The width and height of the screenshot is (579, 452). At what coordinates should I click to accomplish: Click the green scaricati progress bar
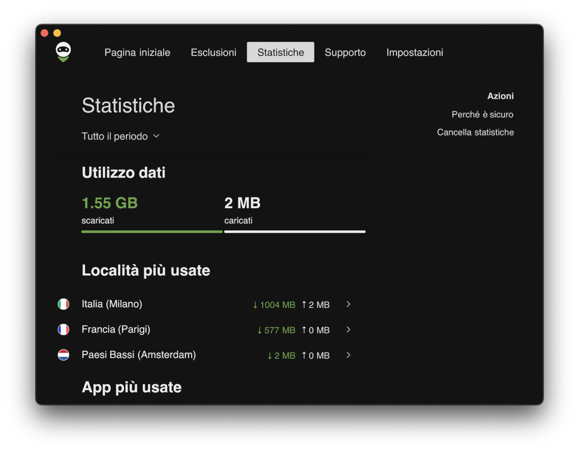point(152,232)
